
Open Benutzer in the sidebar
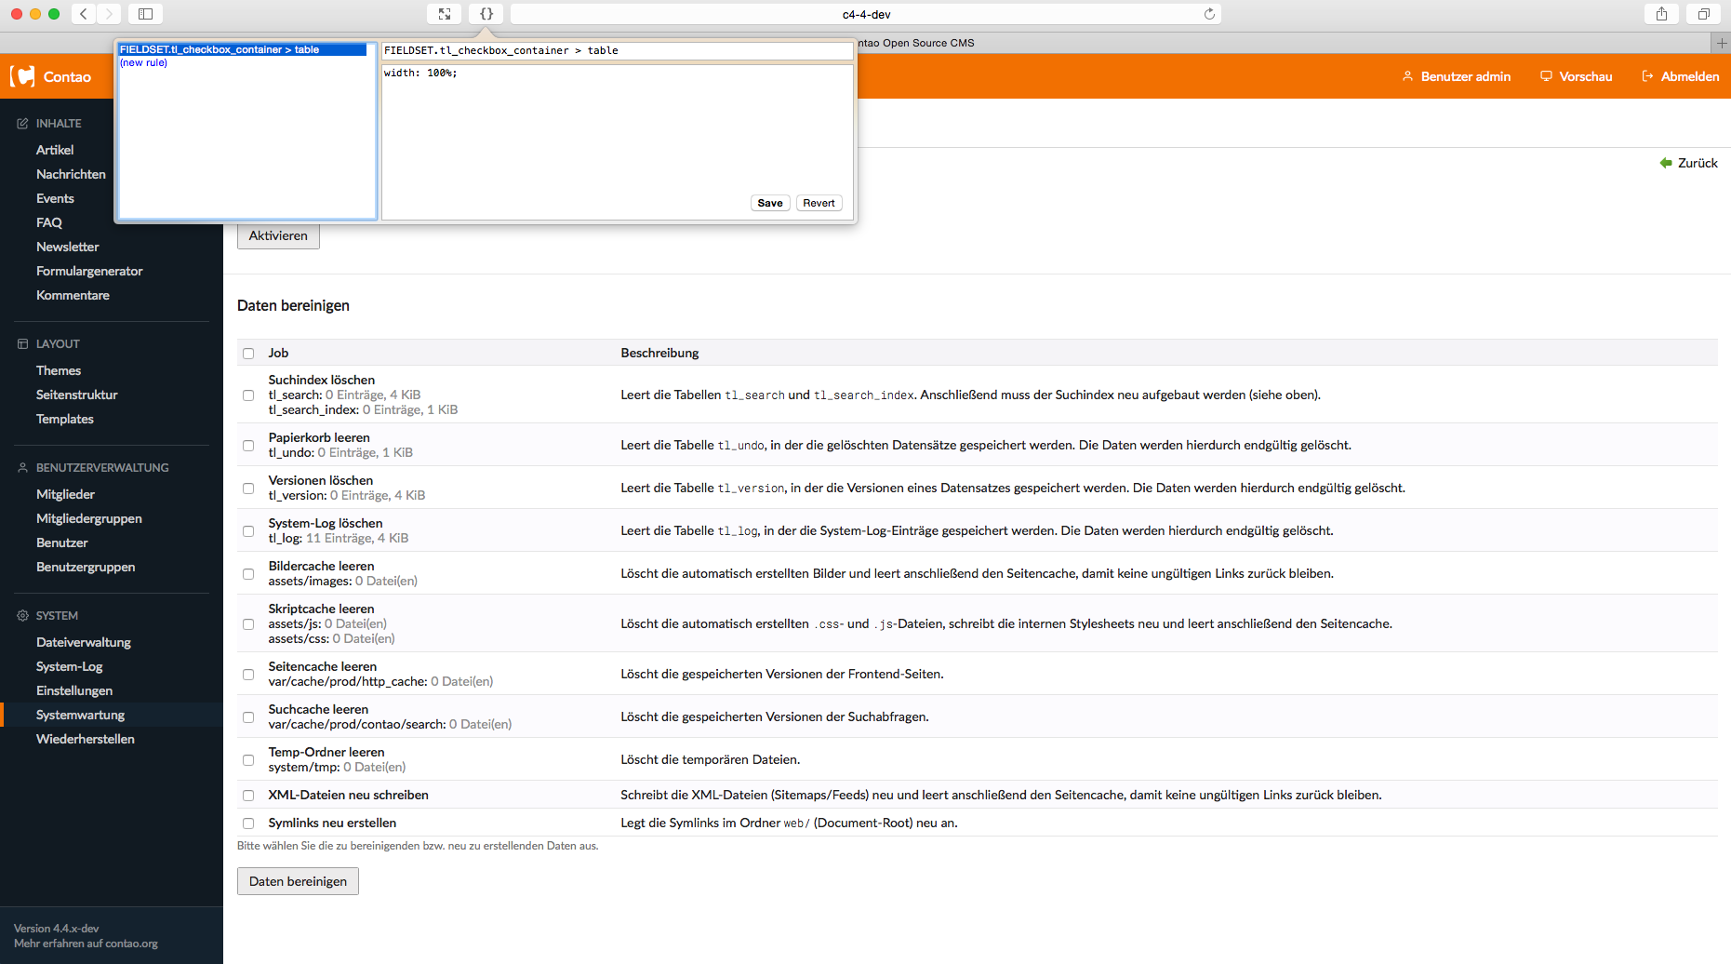tap(62, 542)
